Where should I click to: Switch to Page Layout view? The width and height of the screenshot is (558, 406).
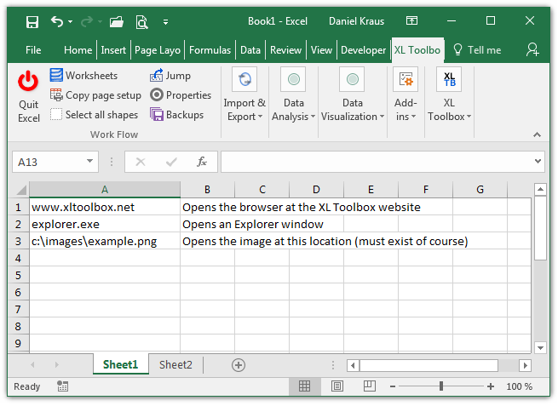coord(337,386)
